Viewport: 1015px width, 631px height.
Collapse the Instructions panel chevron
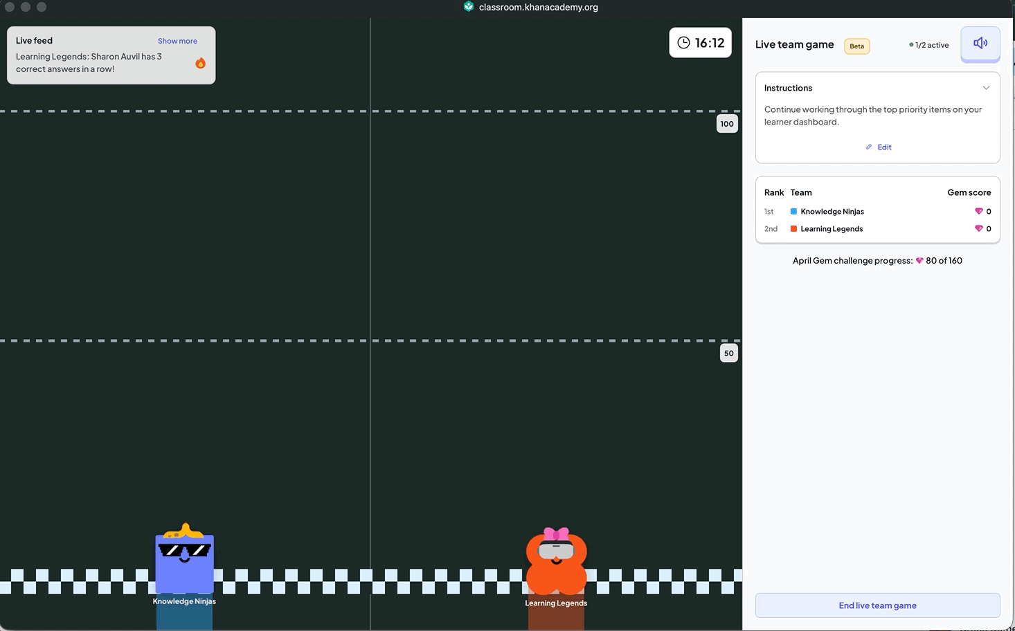(986, 88)
